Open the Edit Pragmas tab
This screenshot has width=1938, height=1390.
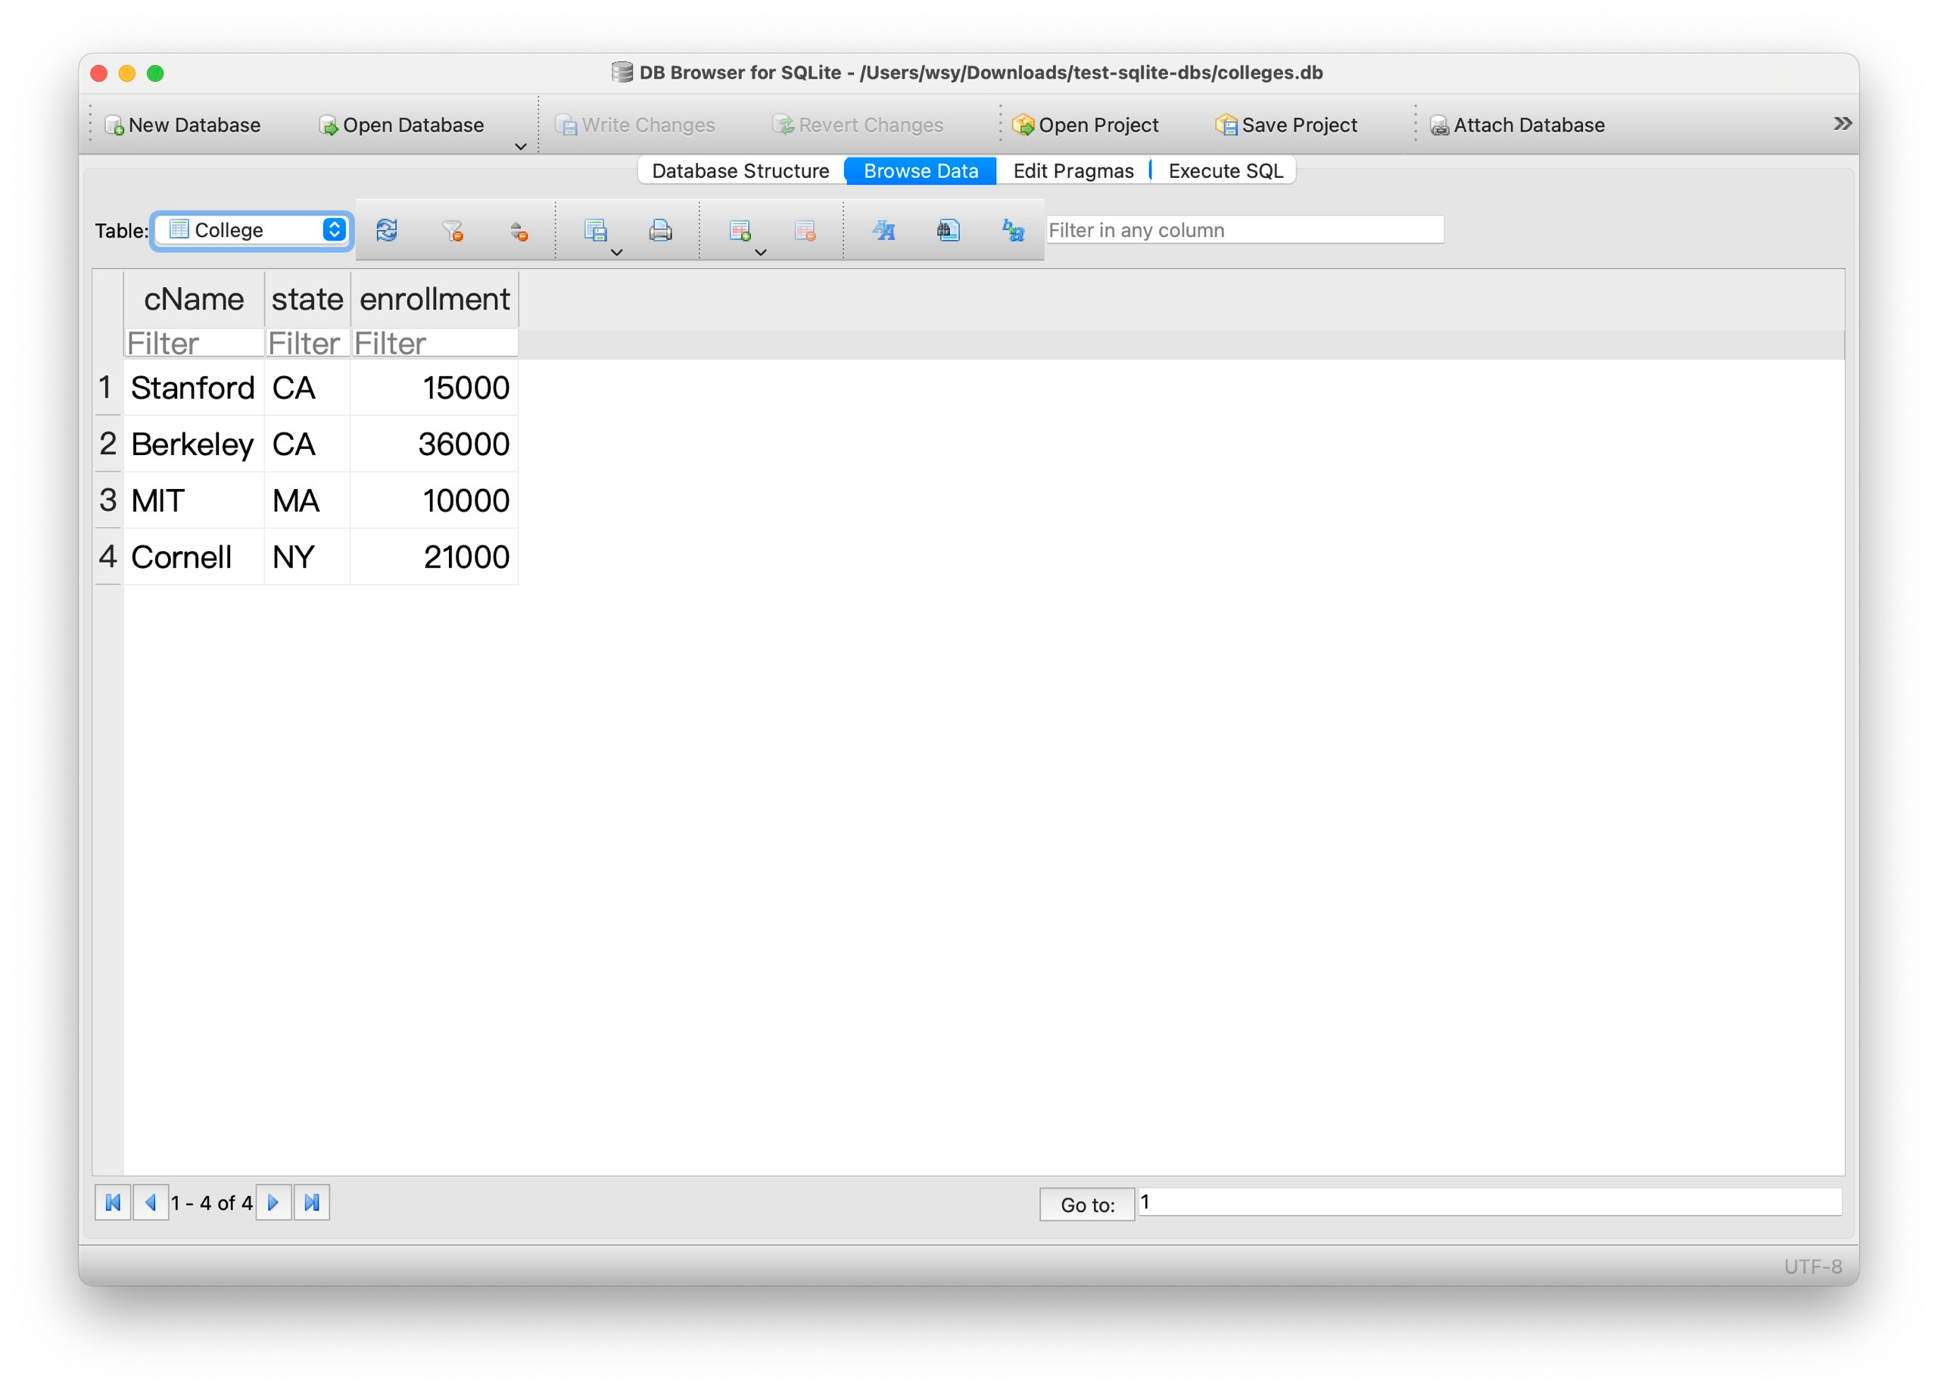[1073, 171]
